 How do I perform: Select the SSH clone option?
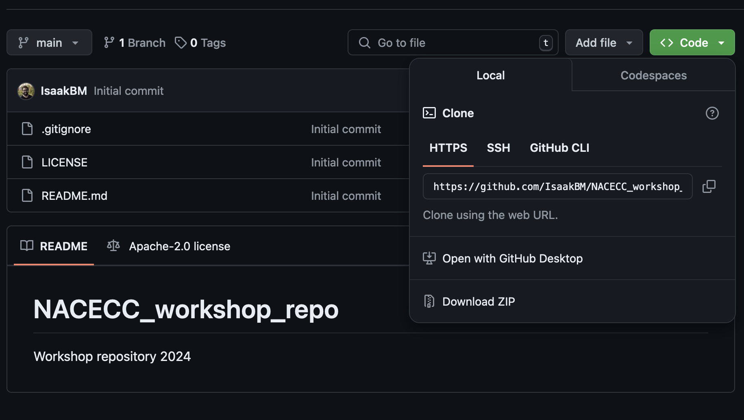[x=498, y=148]
